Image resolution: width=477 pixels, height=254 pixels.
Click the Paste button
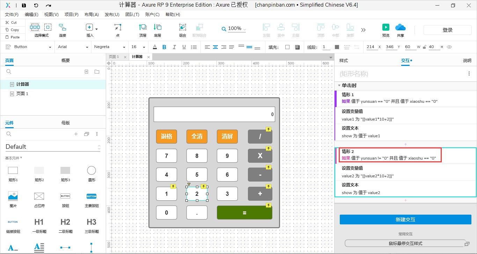click(x=12, y=37)
